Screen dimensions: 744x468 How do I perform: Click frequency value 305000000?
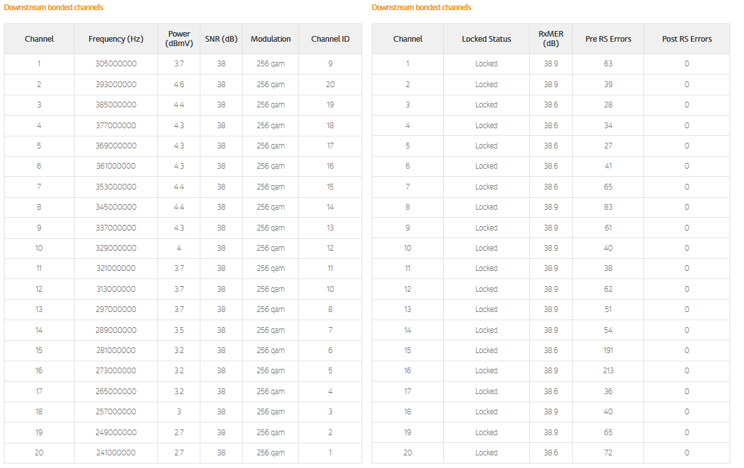tap(116, 64)
